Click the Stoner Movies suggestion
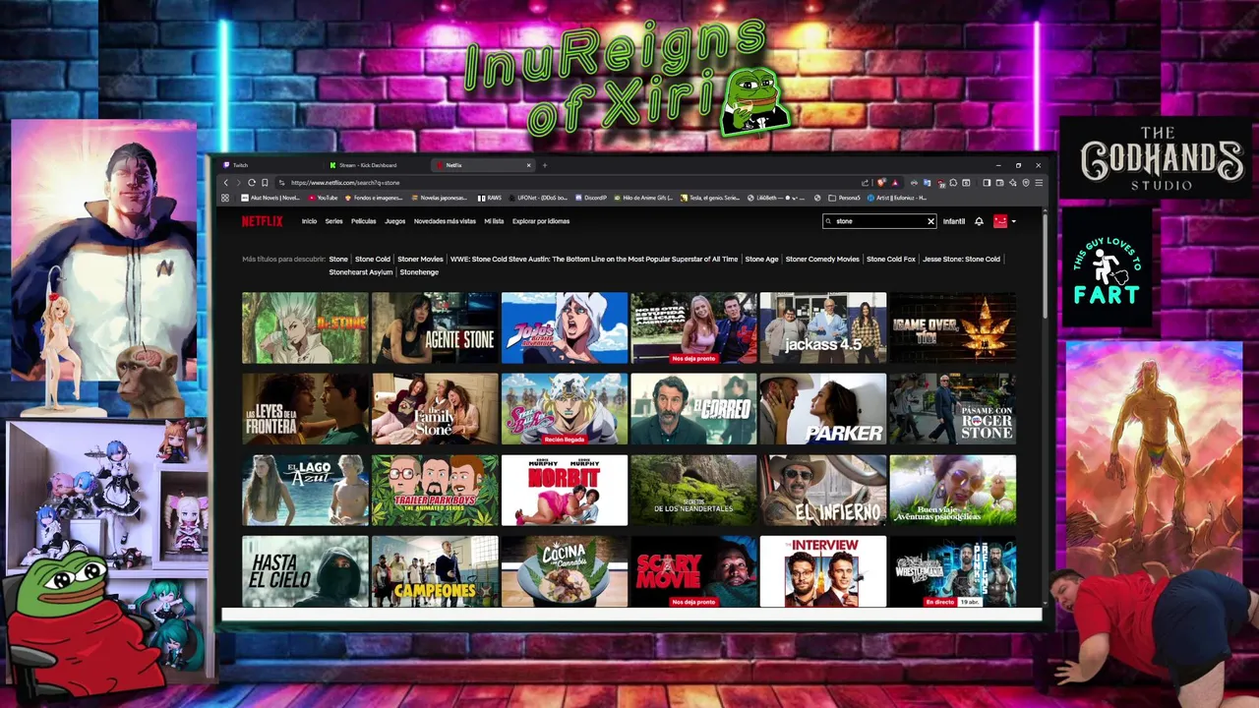Screen dimensions: 1259x708 click(x=420, y=260)
